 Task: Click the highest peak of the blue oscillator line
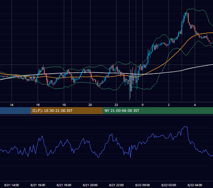coord(185,127)
